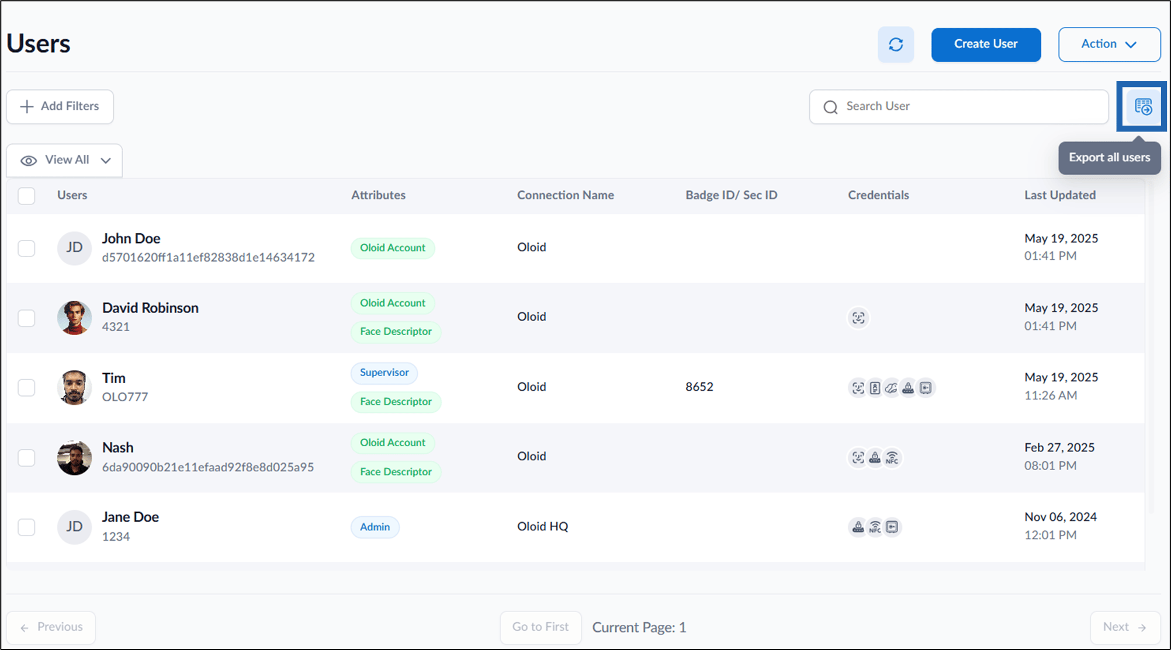Screen dimensions: 1171x650
Task: Click Nash's PIN lock credential icon
Action: point(874,457)
